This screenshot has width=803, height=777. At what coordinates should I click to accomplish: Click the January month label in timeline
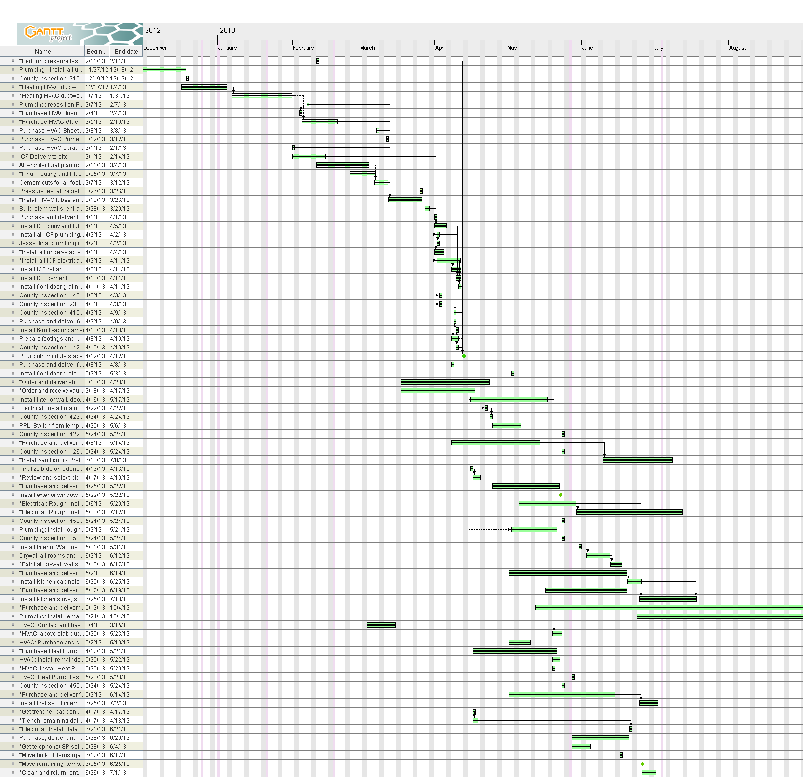[228, 48]
